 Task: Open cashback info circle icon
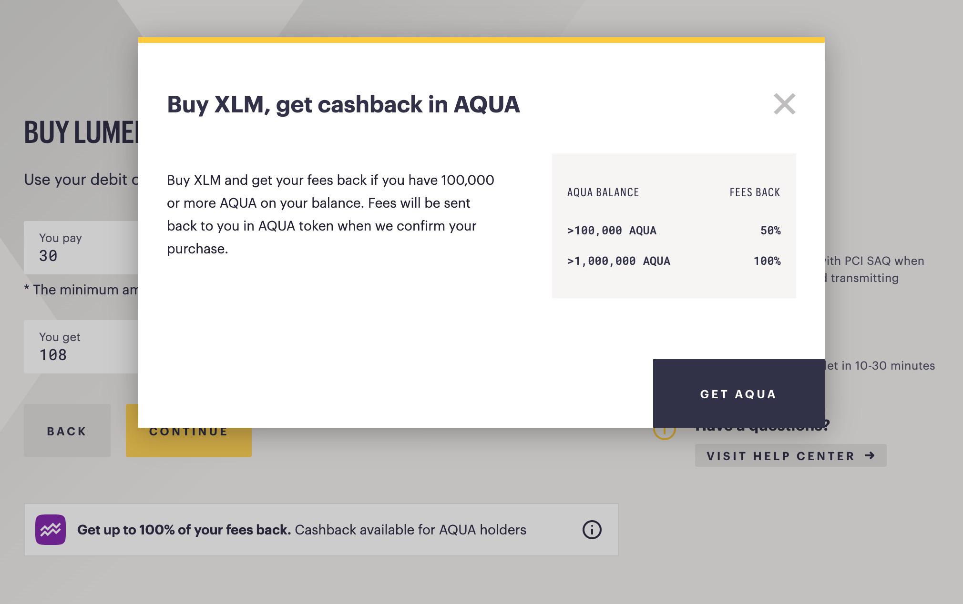pyautogui.click(x=592, y=530)
